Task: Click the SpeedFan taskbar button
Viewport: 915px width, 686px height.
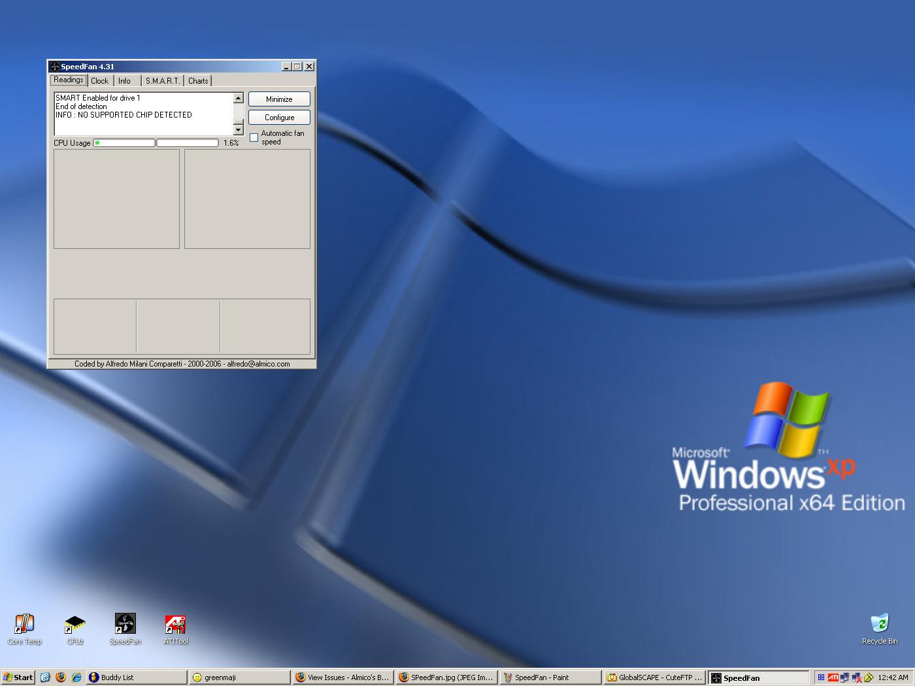Action: coord(758,678)
